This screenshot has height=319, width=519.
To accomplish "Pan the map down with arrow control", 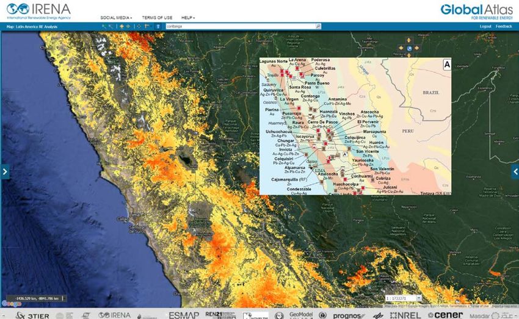I will coord(409,55).
